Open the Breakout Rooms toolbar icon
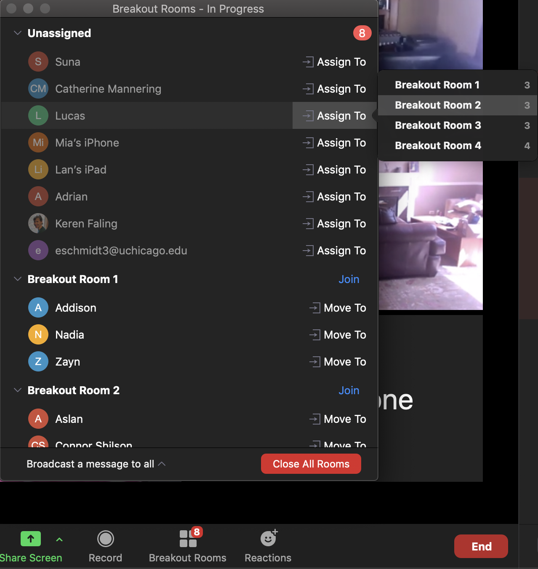 point(188,539)
